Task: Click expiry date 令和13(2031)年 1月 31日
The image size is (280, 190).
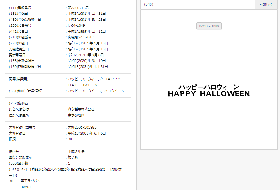Action: [x=88, y=67]
